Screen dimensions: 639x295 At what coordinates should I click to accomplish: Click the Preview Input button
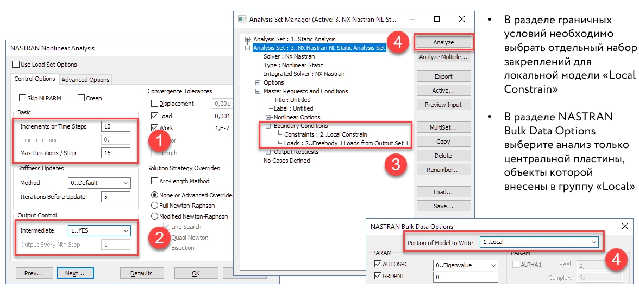click(x=443, y=105)
